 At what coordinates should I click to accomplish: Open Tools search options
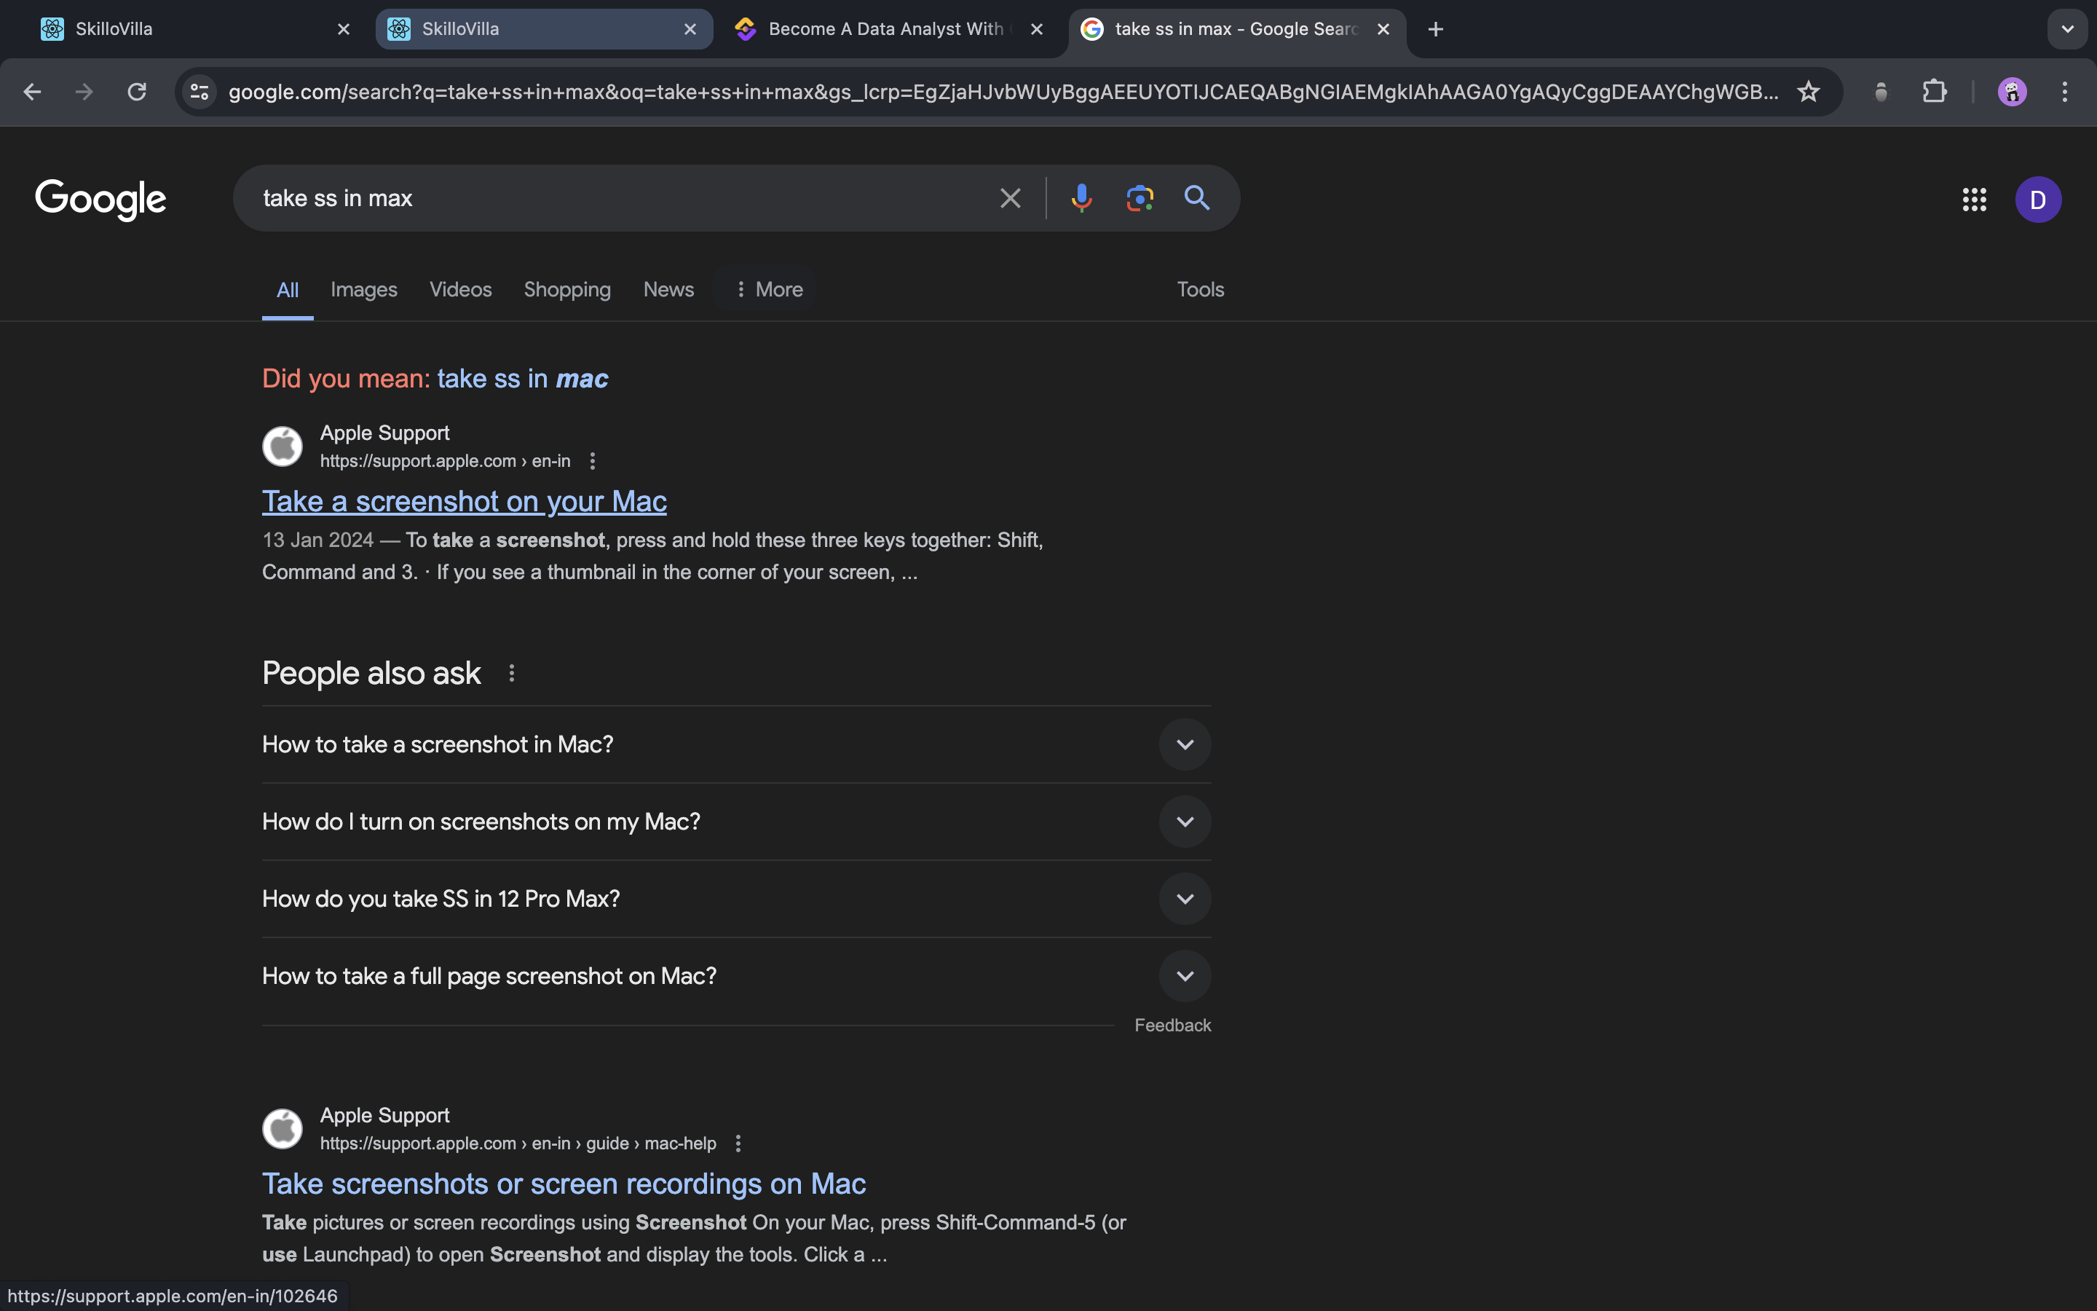coord(1199,290)
